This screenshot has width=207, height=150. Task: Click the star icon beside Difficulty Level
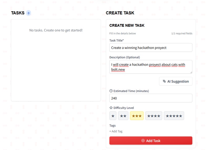pos(111,108)
